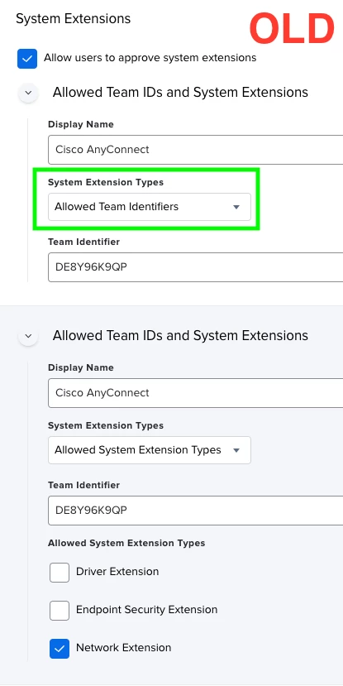Click the Team Identifier field in the white section
343x686 pixels.
pos(196,267)
